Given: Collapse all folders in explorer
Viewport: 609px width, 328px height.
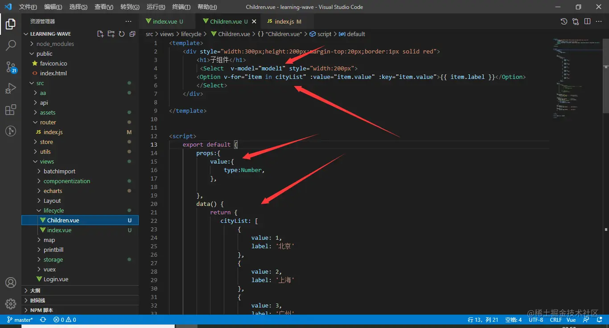Looking at the screenshot, I should coord(132,34).
